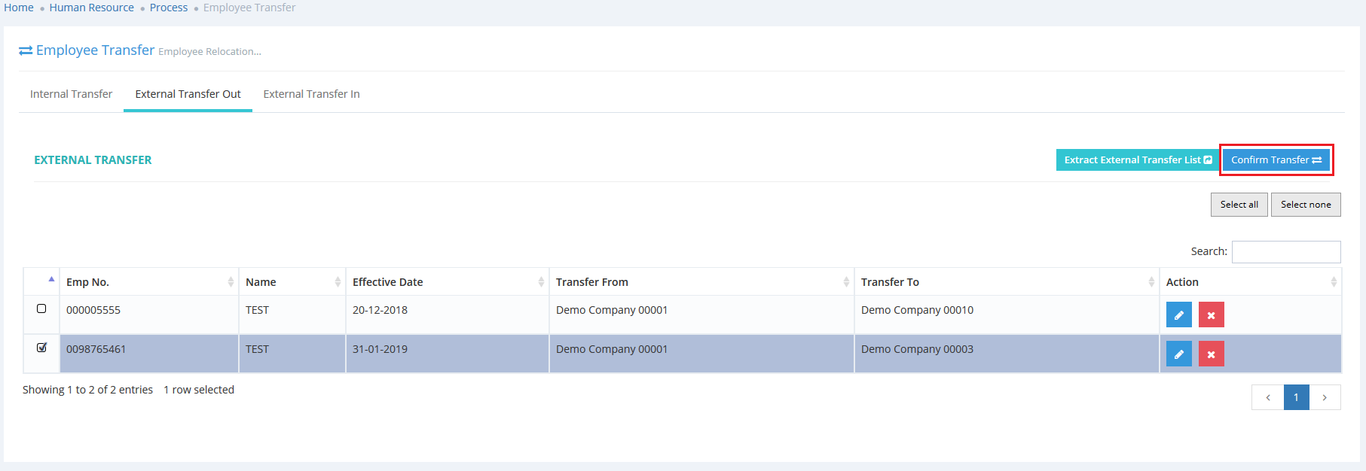The image size is (1366, 471).
Task: Edit employee 0098765461 transfer with pencil icon
Action: (x=1178, y=354)
